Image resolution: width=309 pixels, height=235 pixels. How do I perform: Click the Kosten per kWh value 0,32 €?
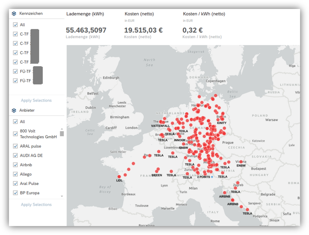pyautogui.click(x=192, y=30)
